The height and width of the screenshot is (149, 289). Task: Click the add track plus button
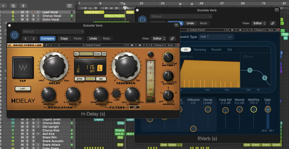click(x=3, y=6)
